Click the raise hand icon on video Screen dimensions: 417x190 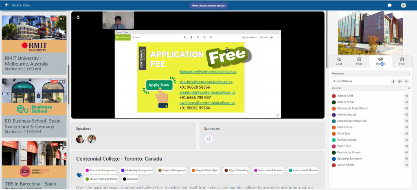[x=78, y=17]
